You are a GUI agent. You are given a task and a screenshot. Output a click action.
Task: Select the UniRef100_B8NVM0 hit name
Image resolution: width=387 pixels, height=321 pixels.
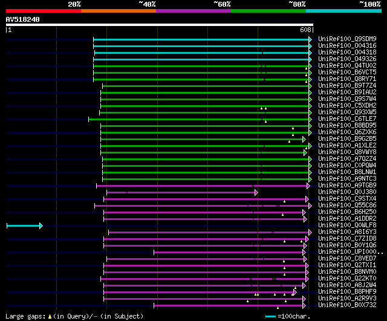pos(347,272)
